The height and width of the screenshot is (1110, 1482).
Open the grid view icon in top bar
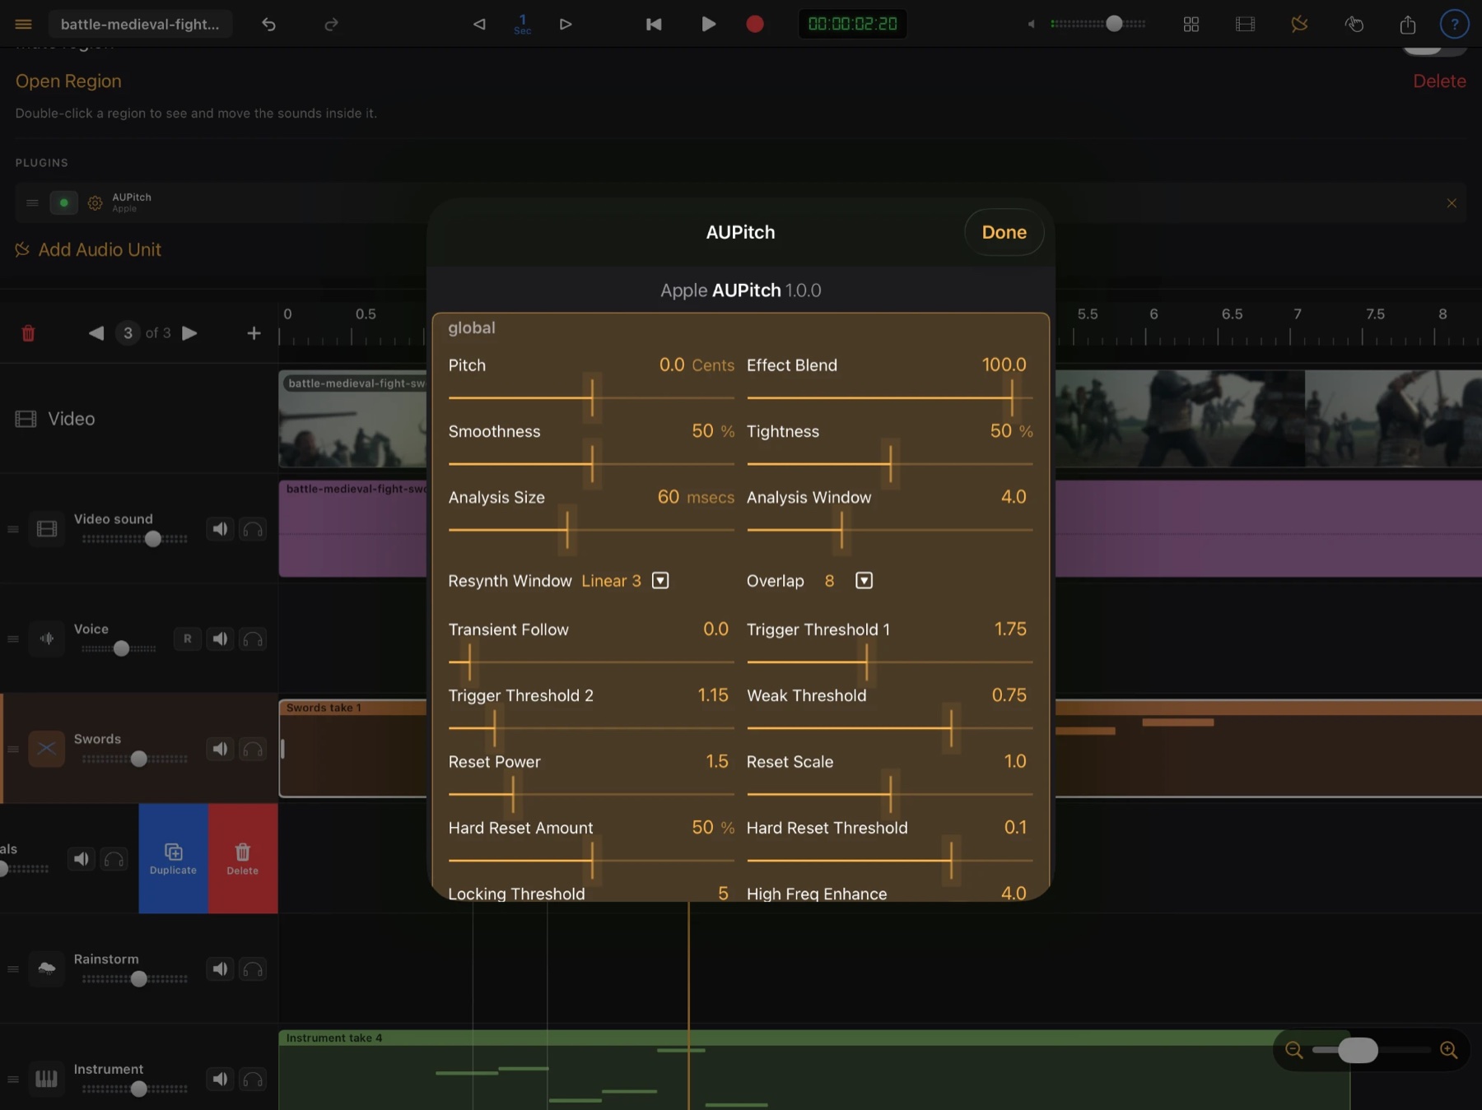pyautogui.click(x=1191, y=24)
